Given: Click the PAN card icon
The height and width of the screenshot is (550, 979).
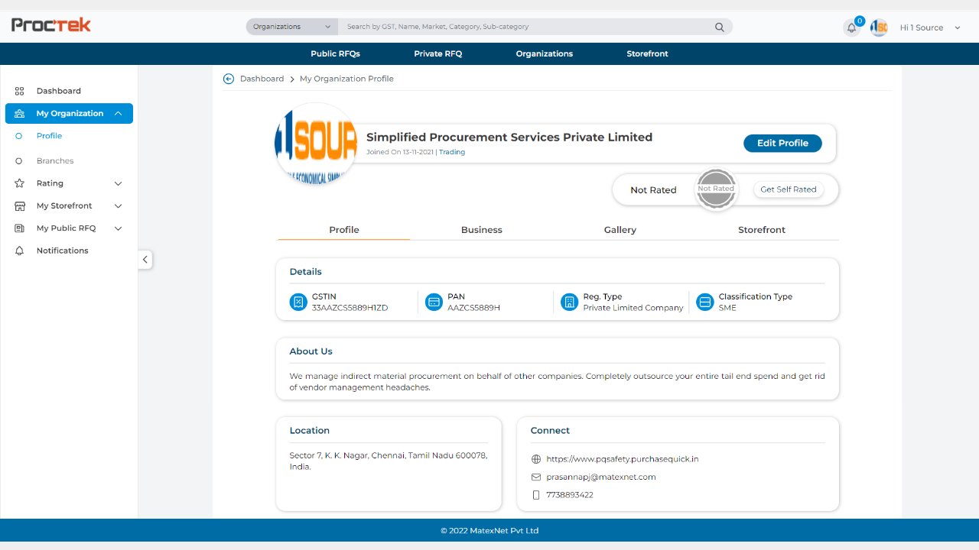Looking at the screenshot, I should (x=434, y=302).
